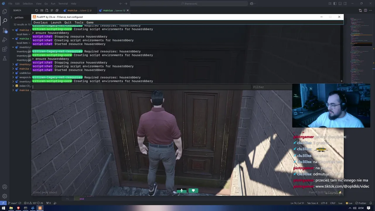Refresh the search results

pos(37,10)
